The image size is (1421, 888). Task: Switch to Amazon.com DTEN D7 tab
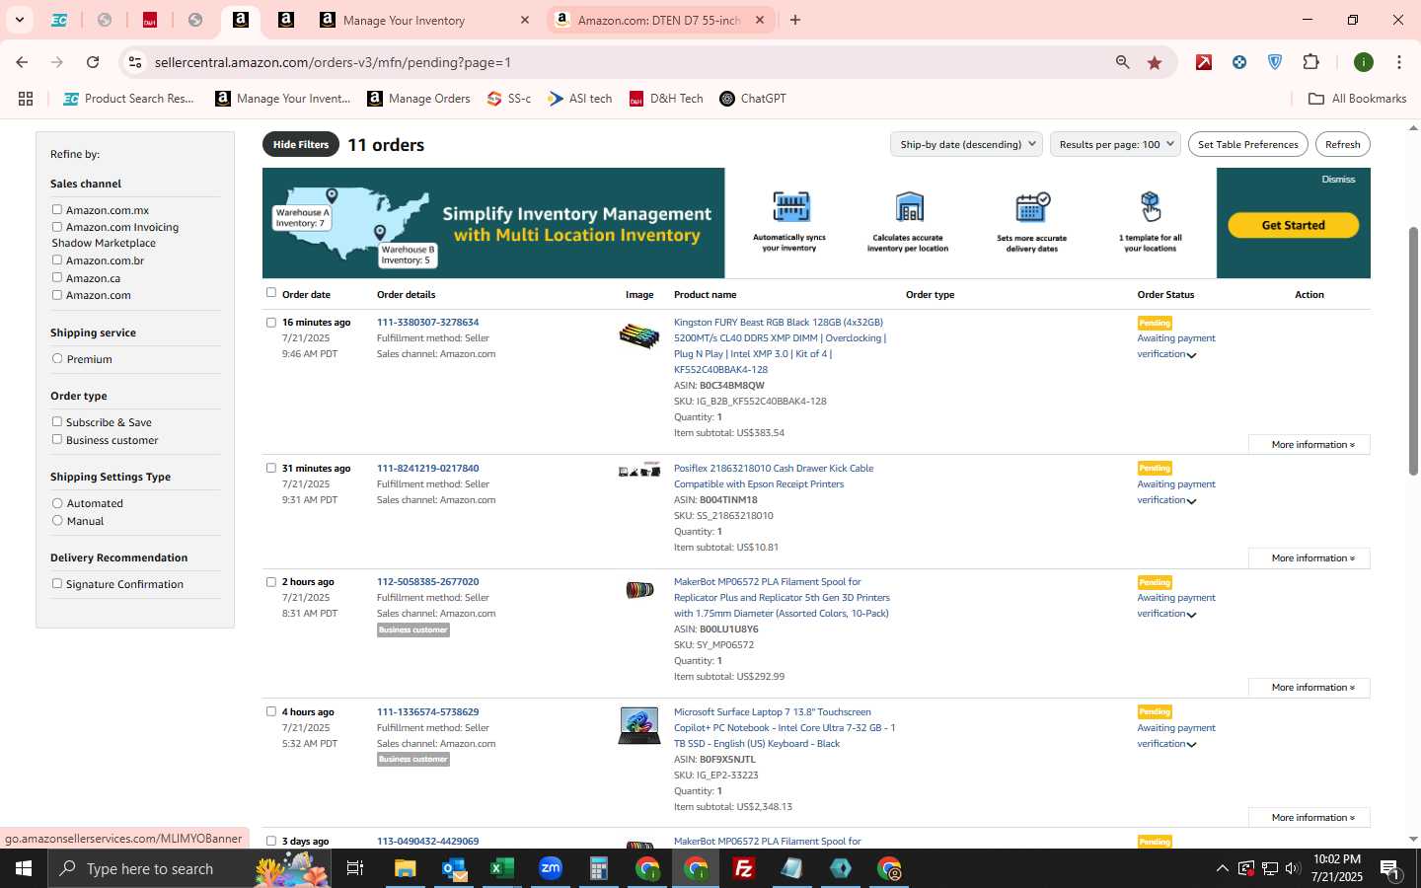pyautogui.click(x=658, y=20)
